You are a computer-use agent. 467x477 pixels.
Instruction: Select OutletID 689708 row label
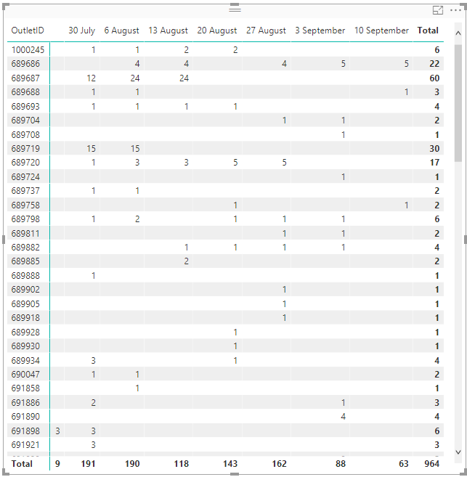pyautogui.click(x=25, y=135)
